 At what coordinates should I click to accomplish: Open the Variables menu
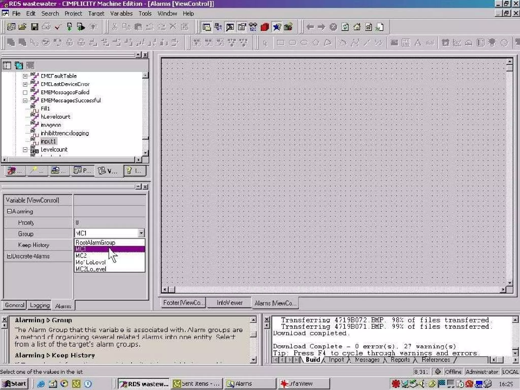click(x=121, y=13)
